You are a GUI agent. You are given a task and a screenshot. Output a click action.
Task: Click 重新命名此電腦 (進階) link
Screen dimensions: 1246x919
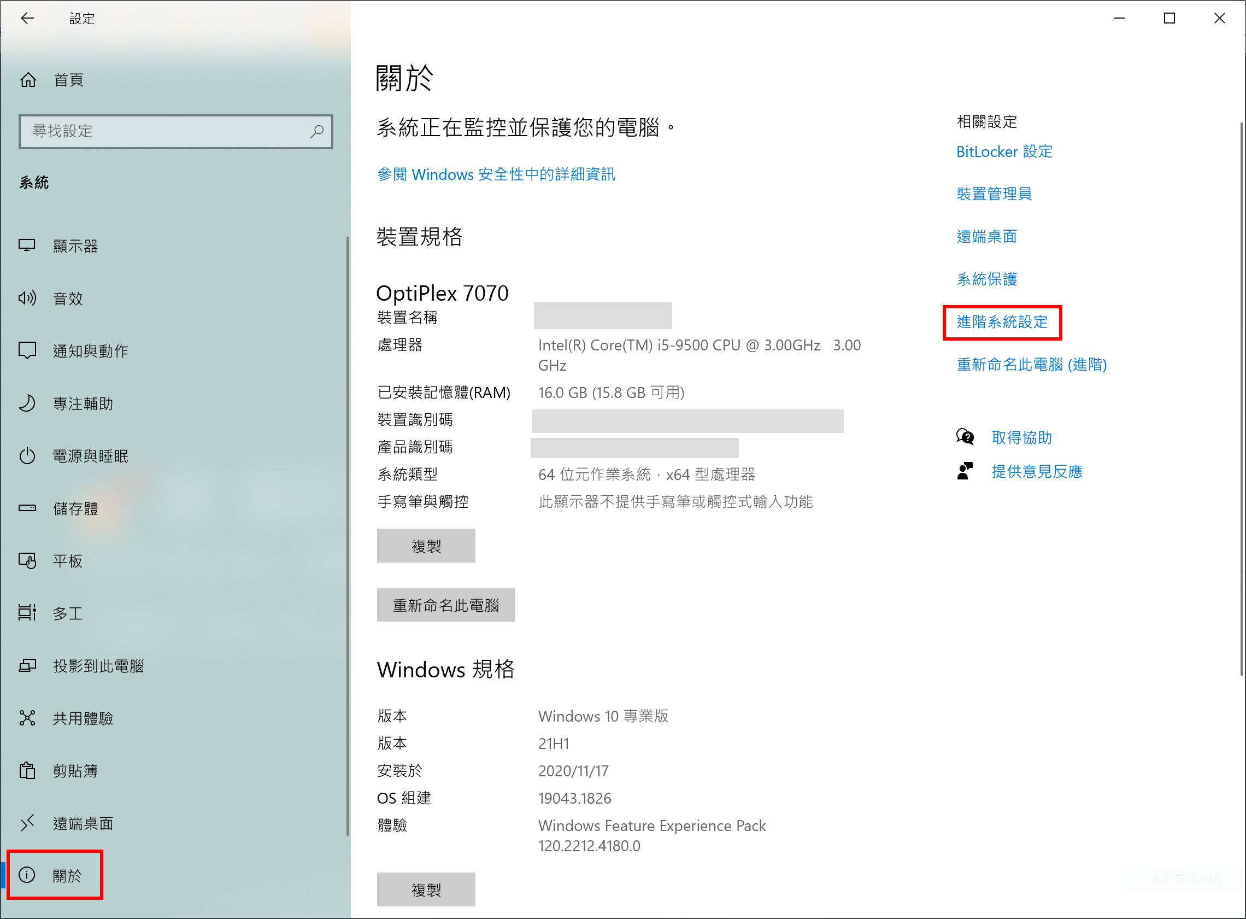click(x=1031, y=364)
